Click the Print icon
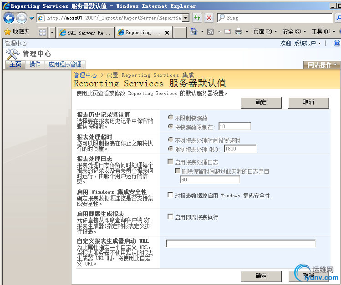The width and height of the screenshot is (341, 285). pos(239,32)
